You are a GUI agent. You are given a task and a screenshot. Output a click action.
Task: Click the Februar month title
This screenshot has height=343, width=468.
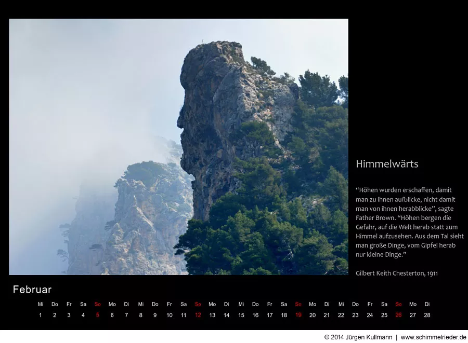(x=32, y=290)
